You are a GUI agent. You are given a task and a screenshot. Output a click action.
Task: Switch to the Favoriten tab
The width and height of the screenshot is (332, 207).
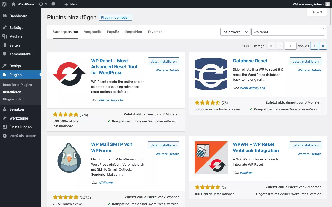click(155, 32)
